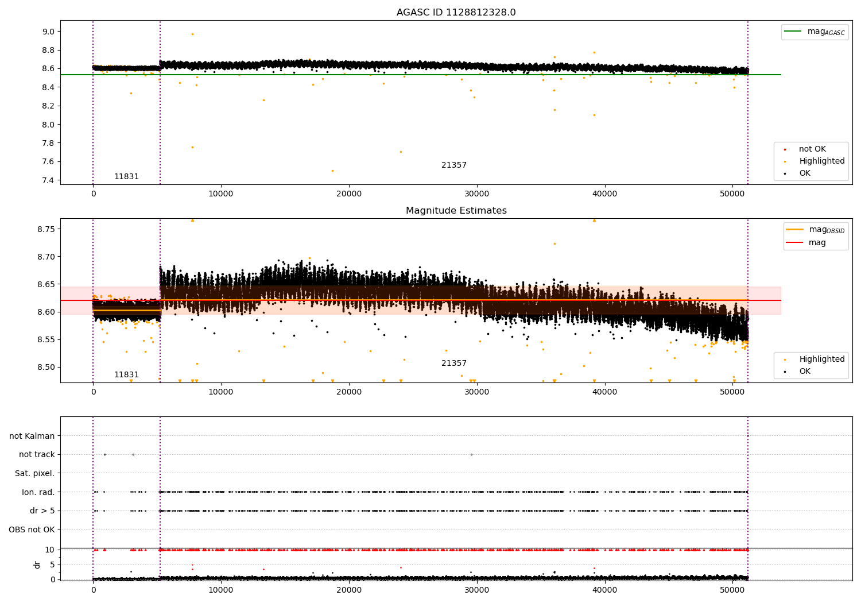Click the 'not Kalman' axis label
Viewport: 861px width, 603px height.
(x=32, y=436)
